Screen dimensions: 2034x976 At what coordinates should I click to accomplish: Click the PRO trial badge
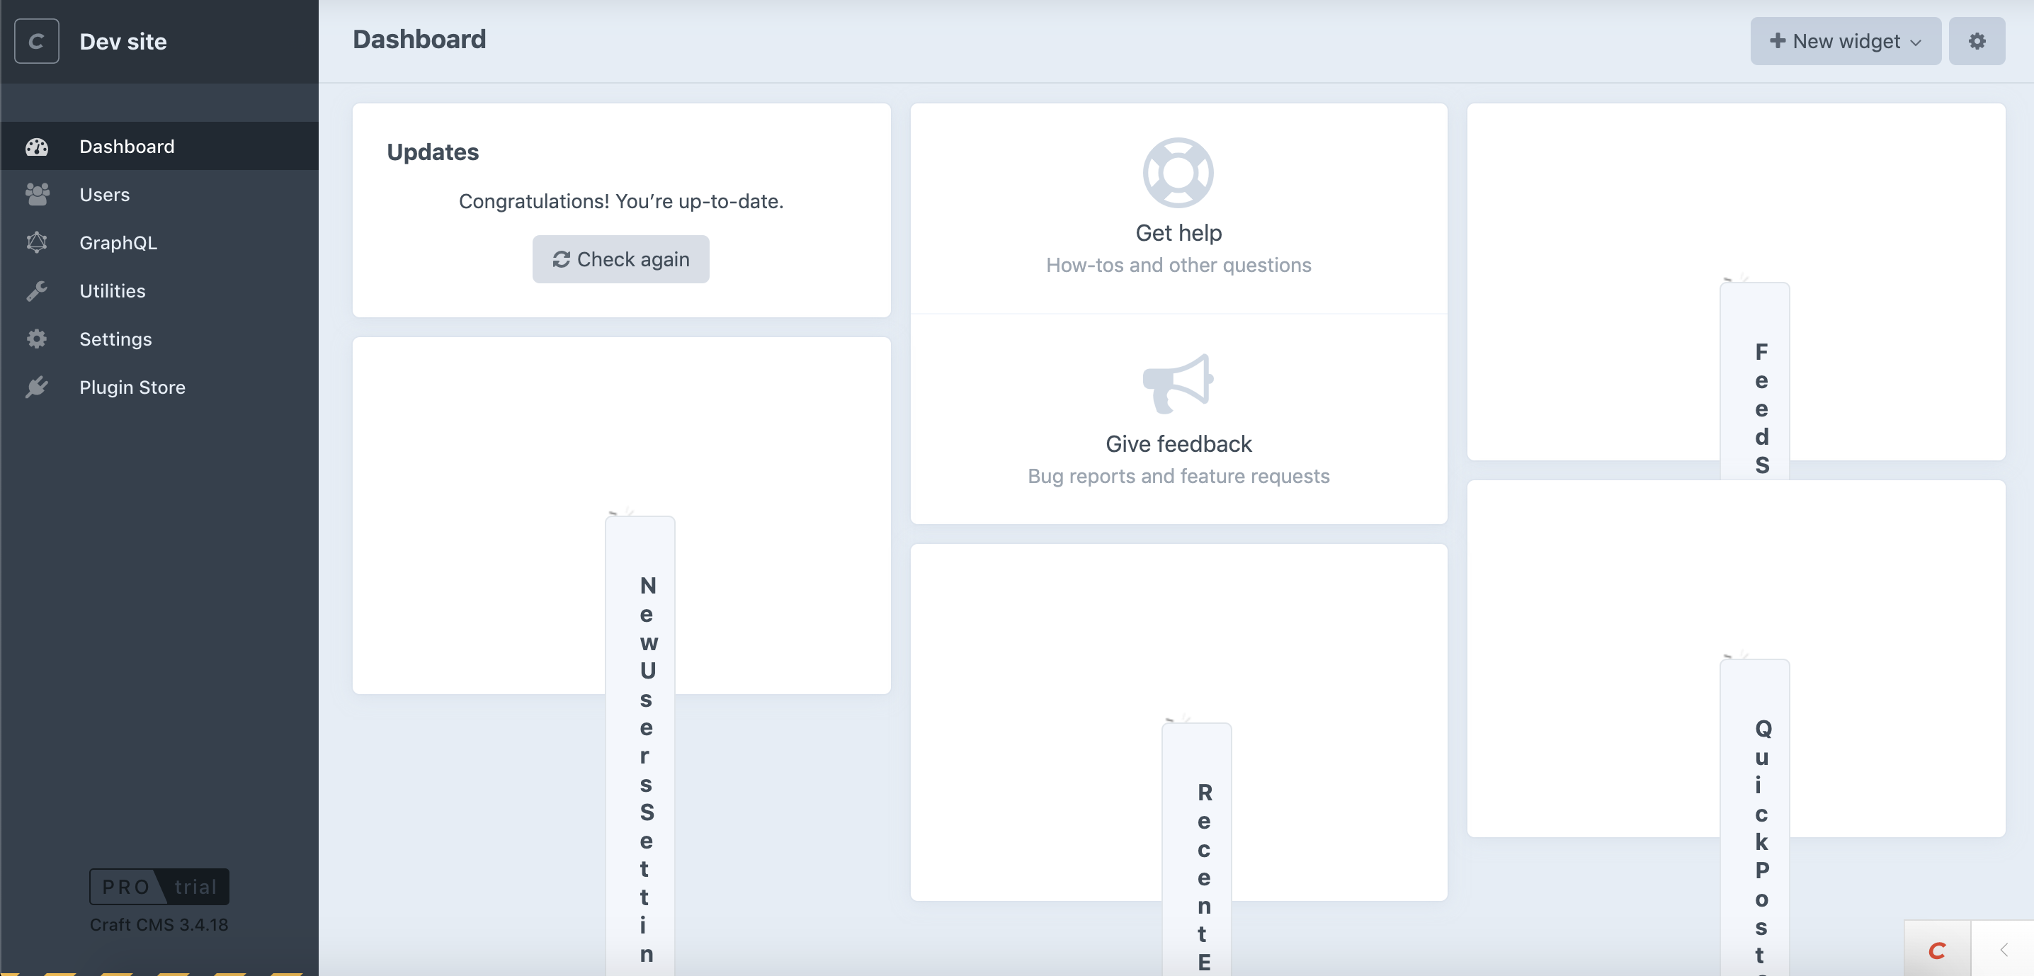(158, 887)
